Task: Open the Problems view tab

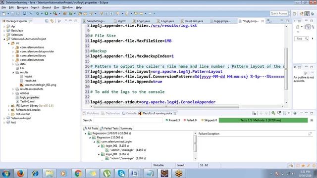Action: 91,113
